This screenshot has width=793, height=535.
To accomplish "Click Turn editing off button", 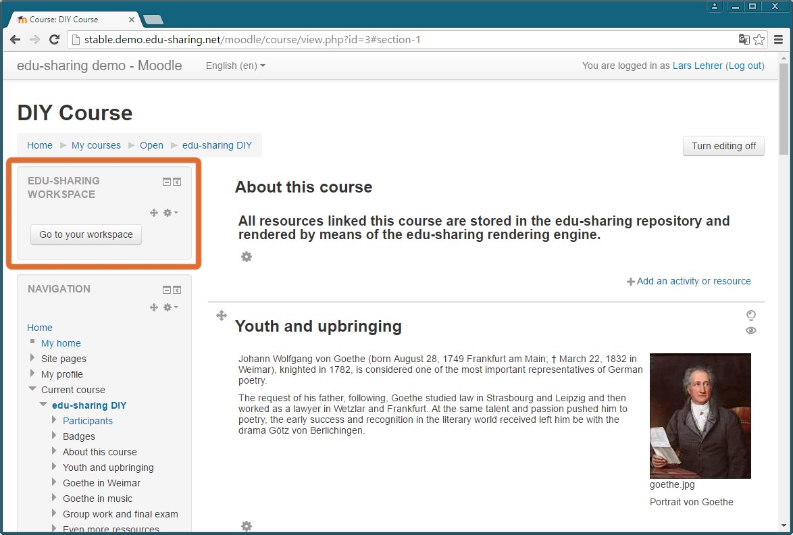I will coord(723,146).
